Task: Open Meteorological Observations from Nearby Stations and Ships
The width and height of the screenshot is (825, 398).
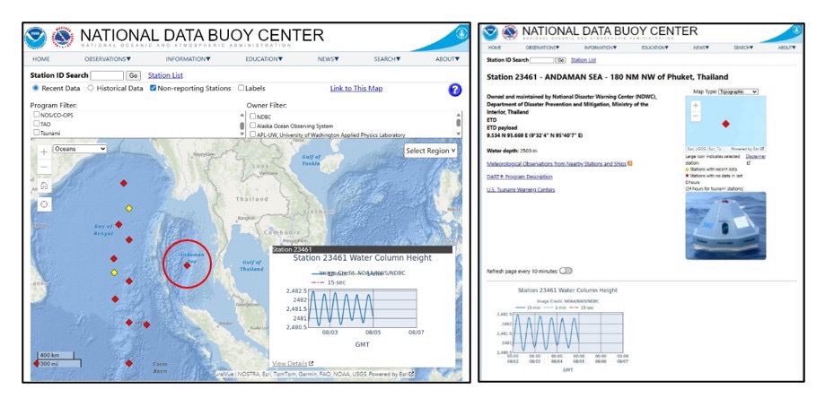Action: pos(557,163)
